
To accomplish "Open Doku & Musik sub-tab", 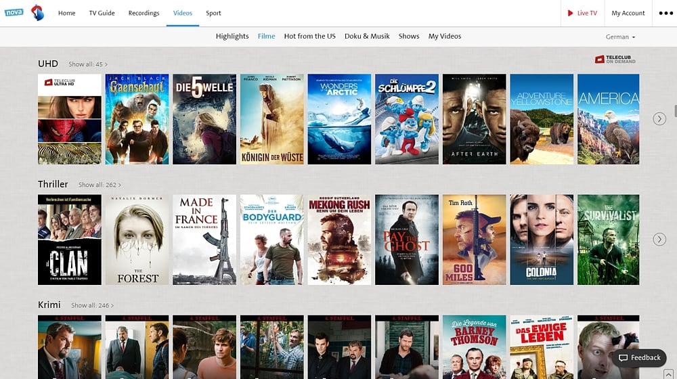I will pyautogui.click(x=367, y=37).
